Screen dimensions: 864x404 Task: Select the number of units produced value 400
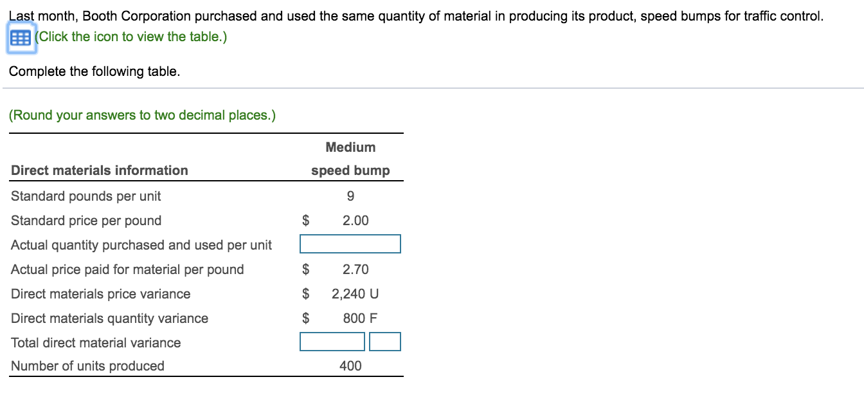click(350, 365)
